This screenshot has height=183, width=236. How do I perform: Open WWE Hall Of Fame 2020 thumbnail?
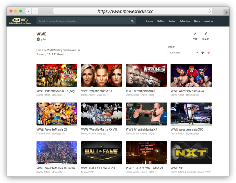(101, 152)
